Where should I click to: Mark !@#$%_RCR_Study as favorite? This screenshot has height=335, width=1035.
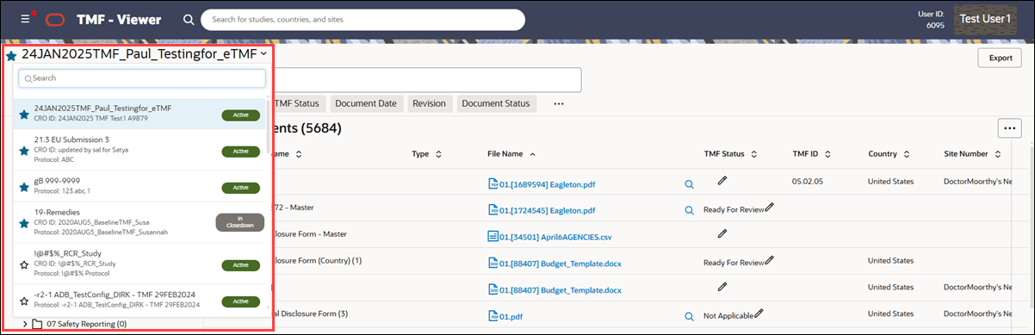[23, 265]
